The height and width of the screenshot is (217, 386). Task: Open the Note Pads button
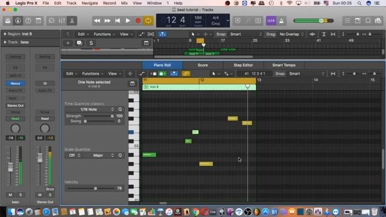[358, 20]
